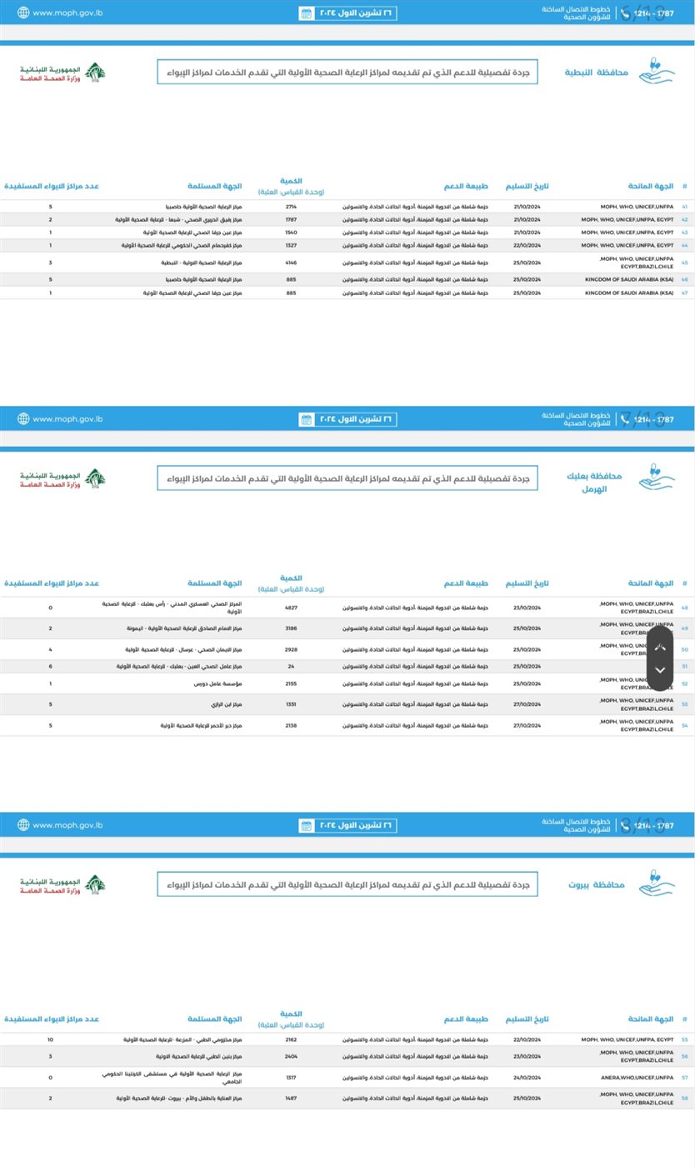This screenshot has height=1167, width=695.
Task: Select quantity cell 3186 in row 49
Action: pos(292,629)
